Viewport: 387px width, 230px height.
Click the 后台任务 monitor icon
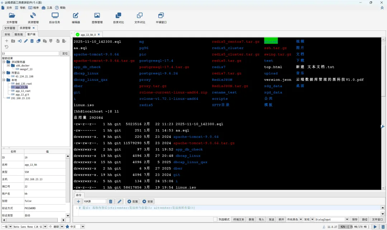pyautogui.click(x=55, y=16)
